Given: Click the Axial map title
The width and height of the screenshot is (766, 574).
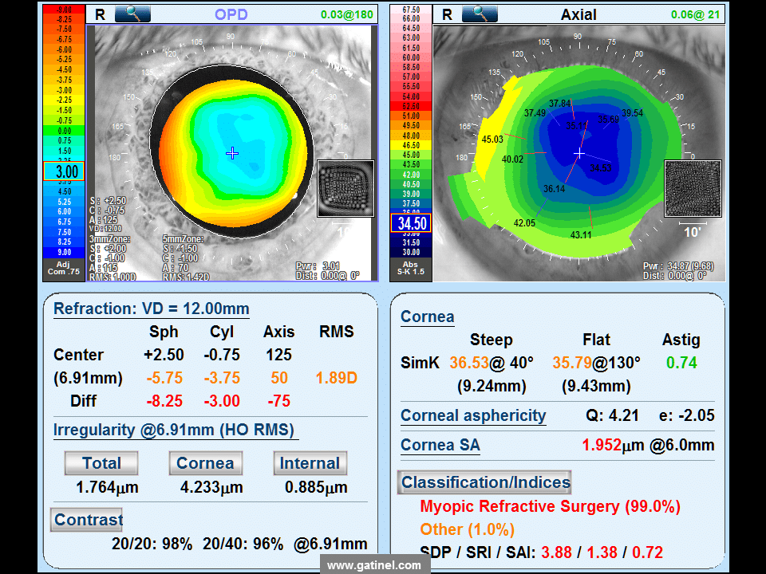Looking at the screenshot, I should pos(578,14).
